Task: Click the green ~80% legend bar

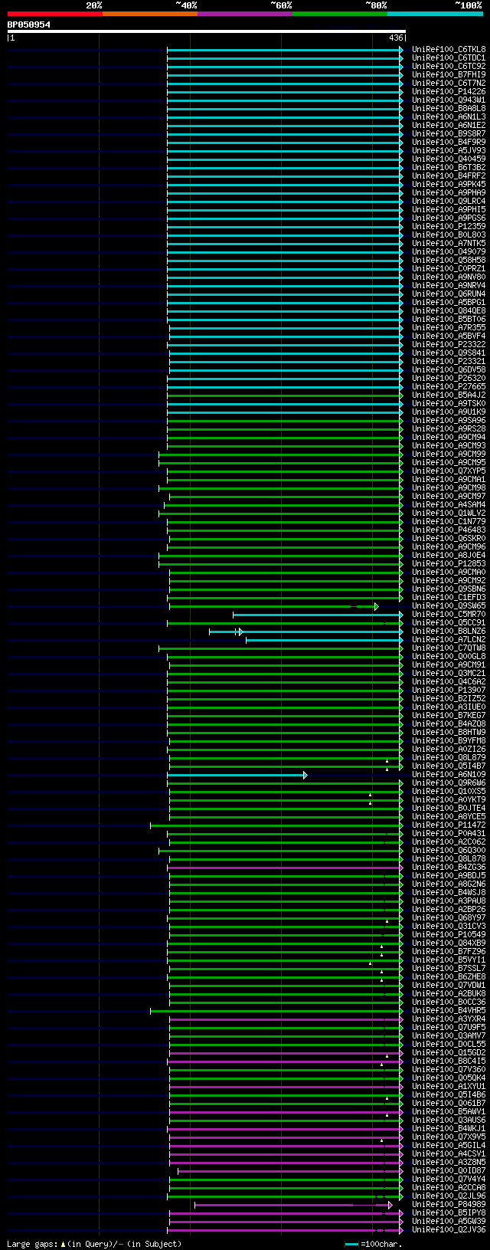Action: click(x=340, y=14)
